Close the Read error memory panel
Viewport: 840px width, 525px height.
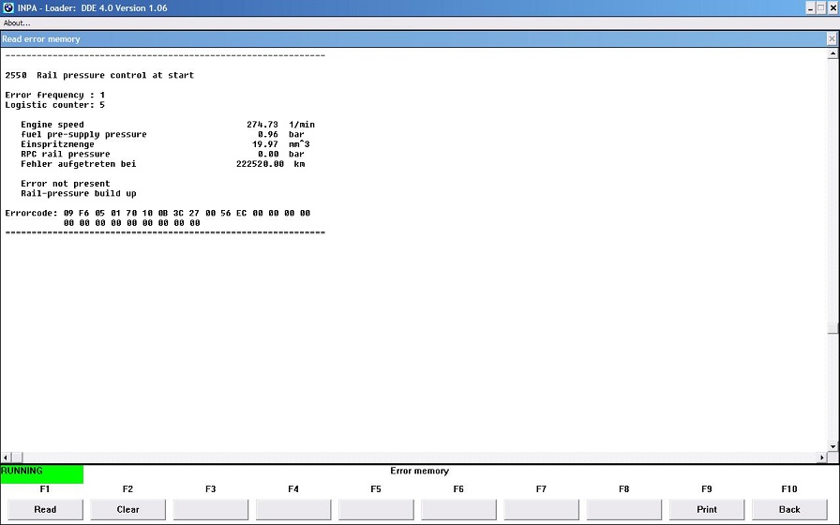coord(831,39)
